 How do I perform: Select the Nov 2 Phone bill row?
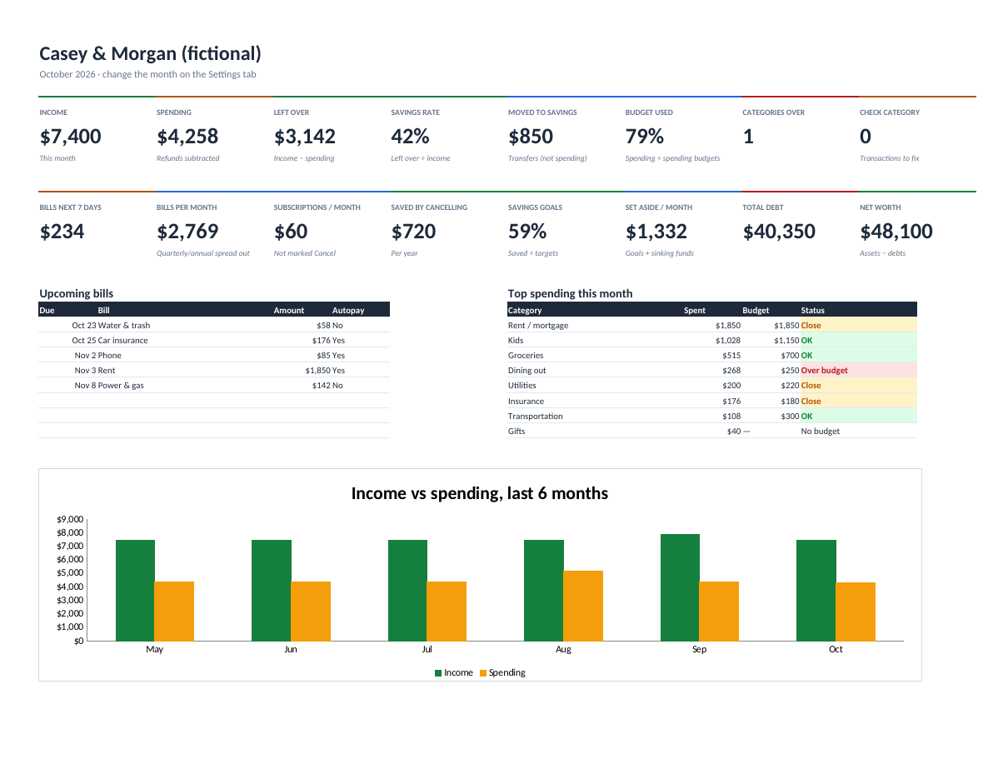pyautogui.click(x=213, y=356)
